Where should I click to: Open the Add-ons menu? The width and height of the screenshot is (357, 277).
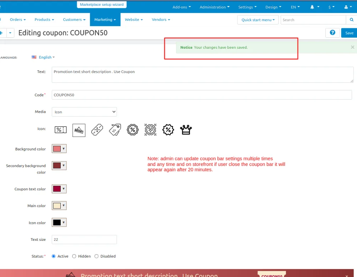click(x=182, y=7)
